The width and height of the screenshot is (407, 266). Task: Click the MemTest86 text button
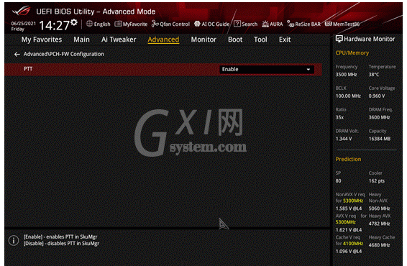(347, 24)
